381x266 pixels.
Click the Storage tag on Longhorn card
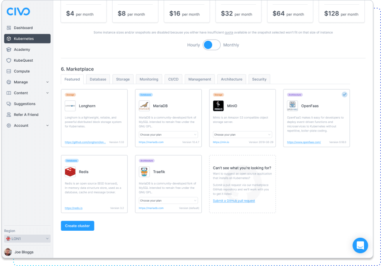tap(70, 95)
